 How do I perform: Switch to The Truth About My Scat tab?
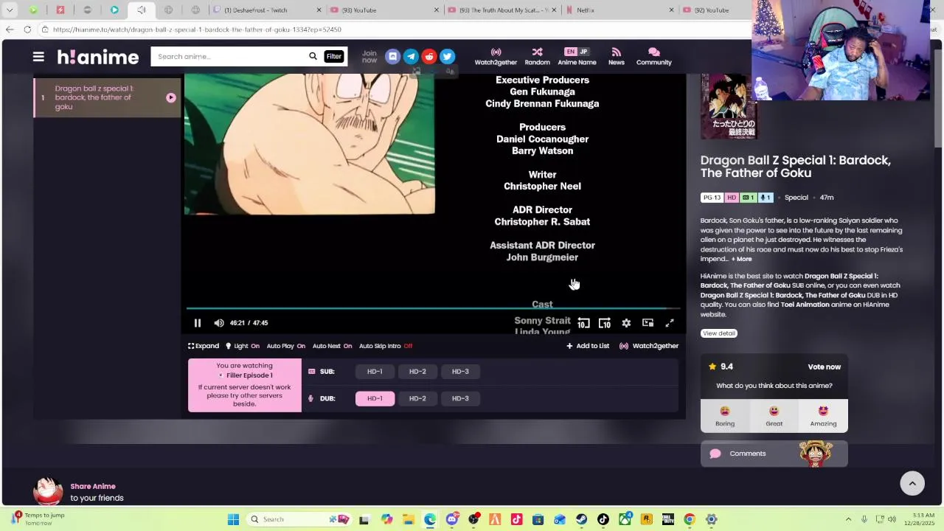click(502, 10)
